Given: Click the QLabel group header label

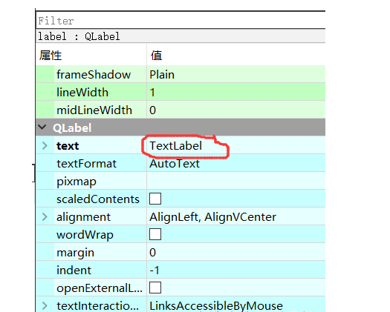Looking at the screenshot, I should point(72,127).
